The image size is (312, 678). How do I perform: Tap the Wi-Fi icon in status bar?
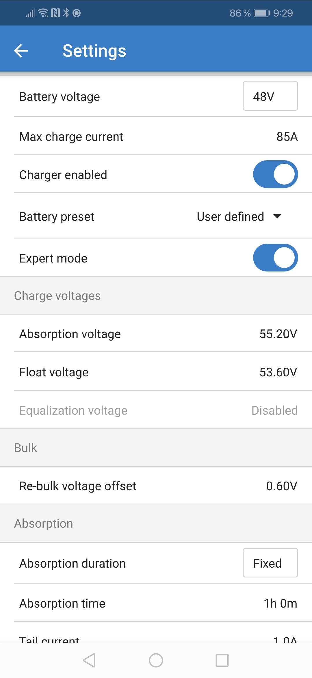[44, 13]
